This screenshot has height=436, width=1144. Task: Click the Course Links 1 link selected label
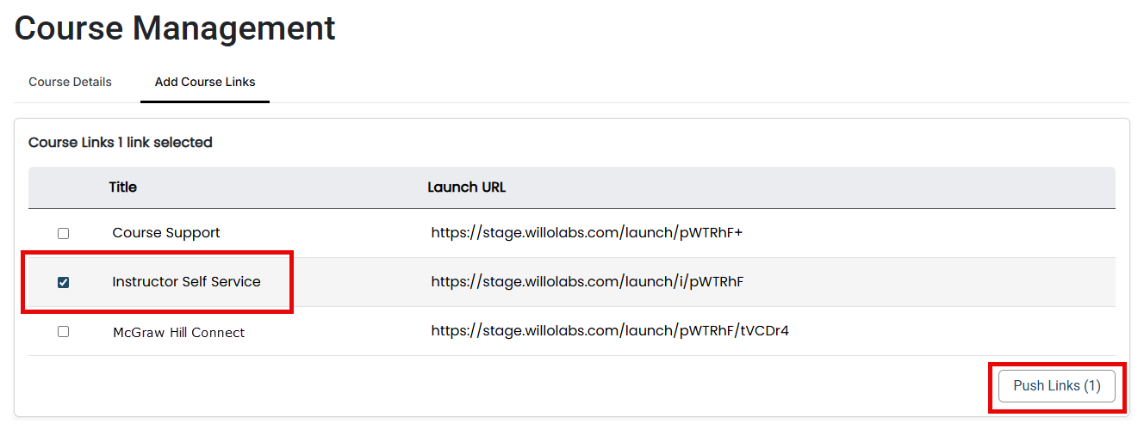pos(121,142)
